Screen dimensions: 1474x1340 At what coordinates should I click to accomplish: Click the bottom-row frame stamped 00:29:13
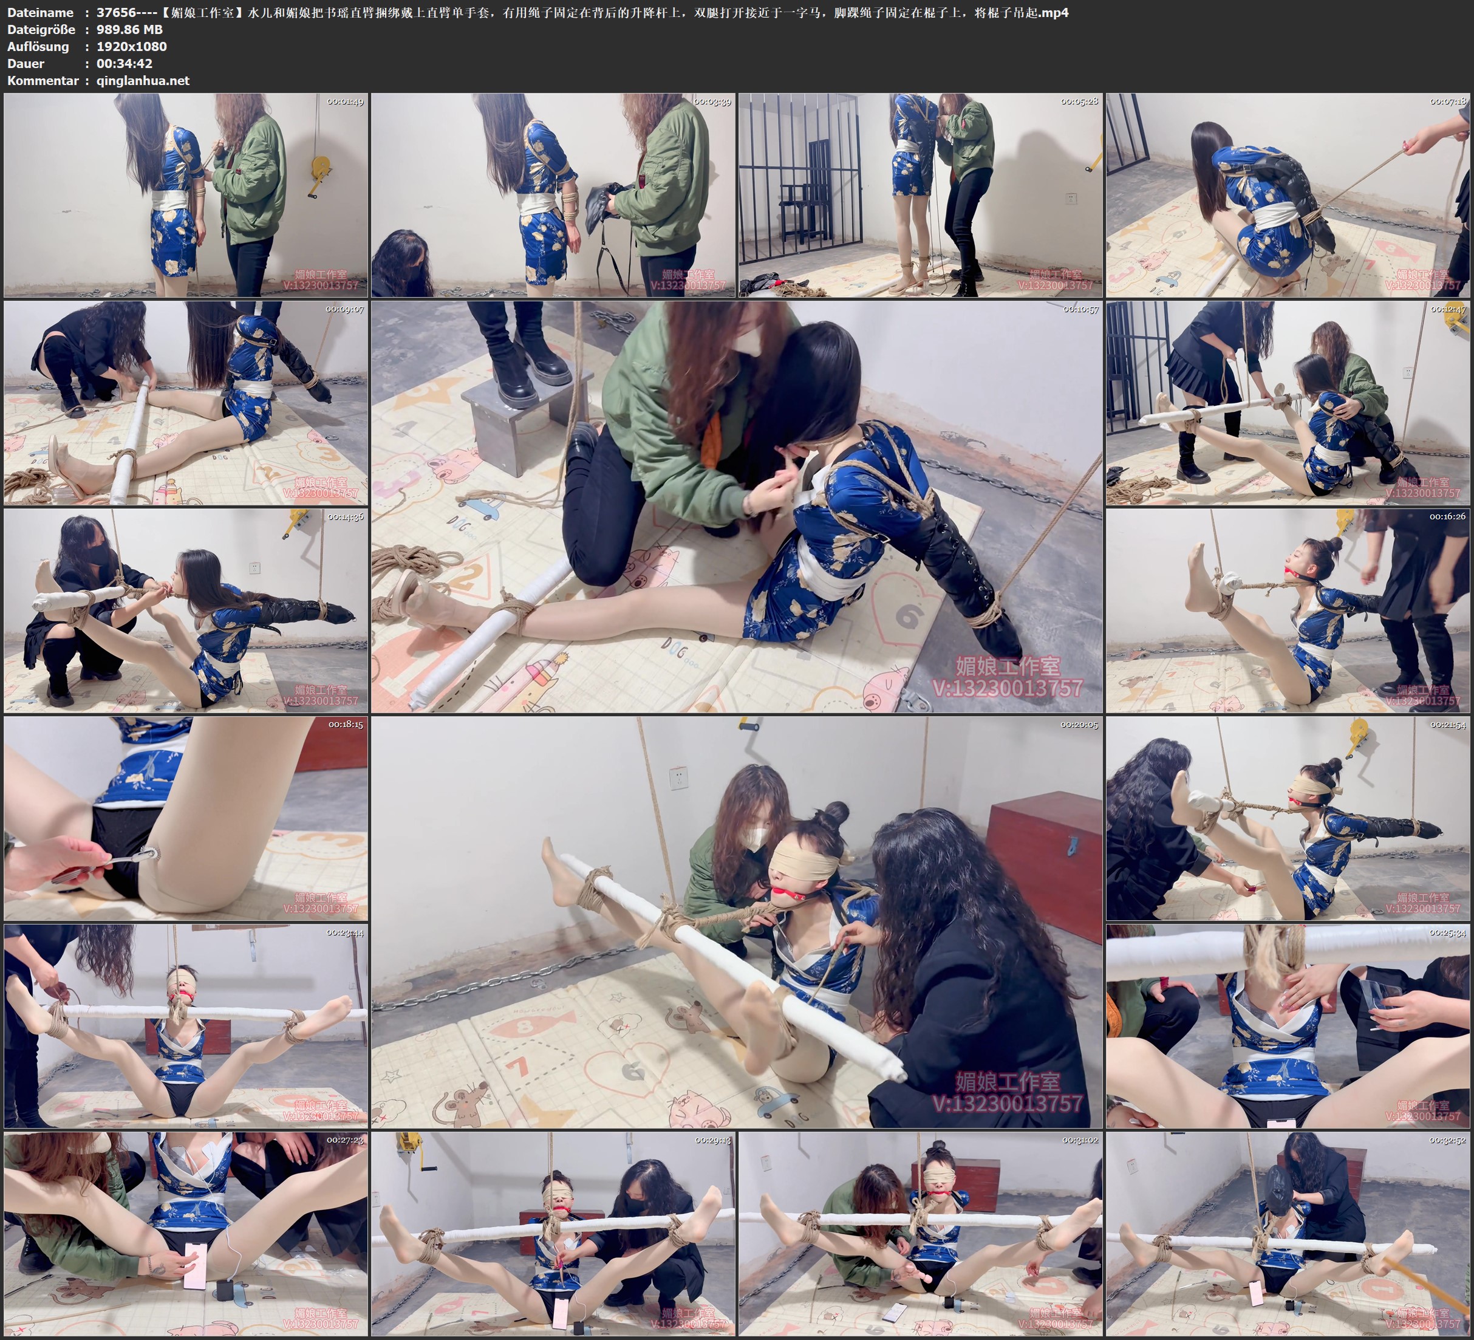pyautogui.click(x=553, y=1233)
